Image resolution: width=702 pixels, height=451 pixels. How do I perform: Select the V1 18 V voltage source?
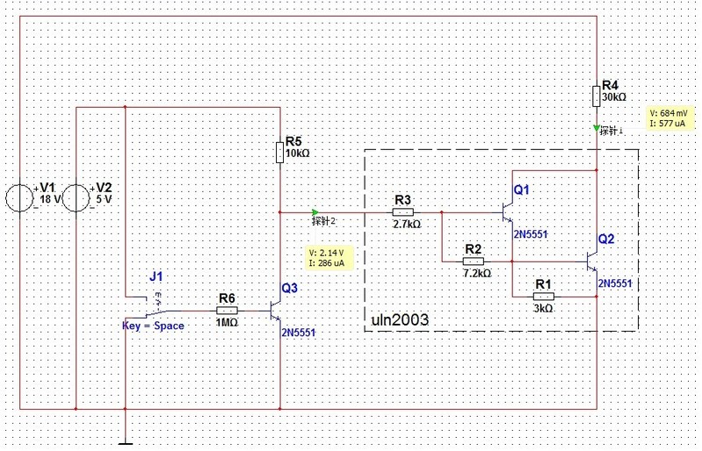(x=18, y=197)
